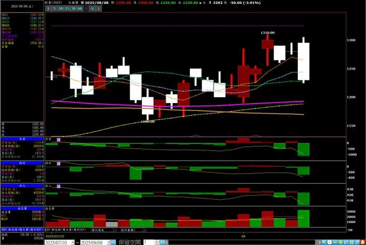
Task: Click the 2025/08/08(五) date box
Action: click(x=22, y=6)
